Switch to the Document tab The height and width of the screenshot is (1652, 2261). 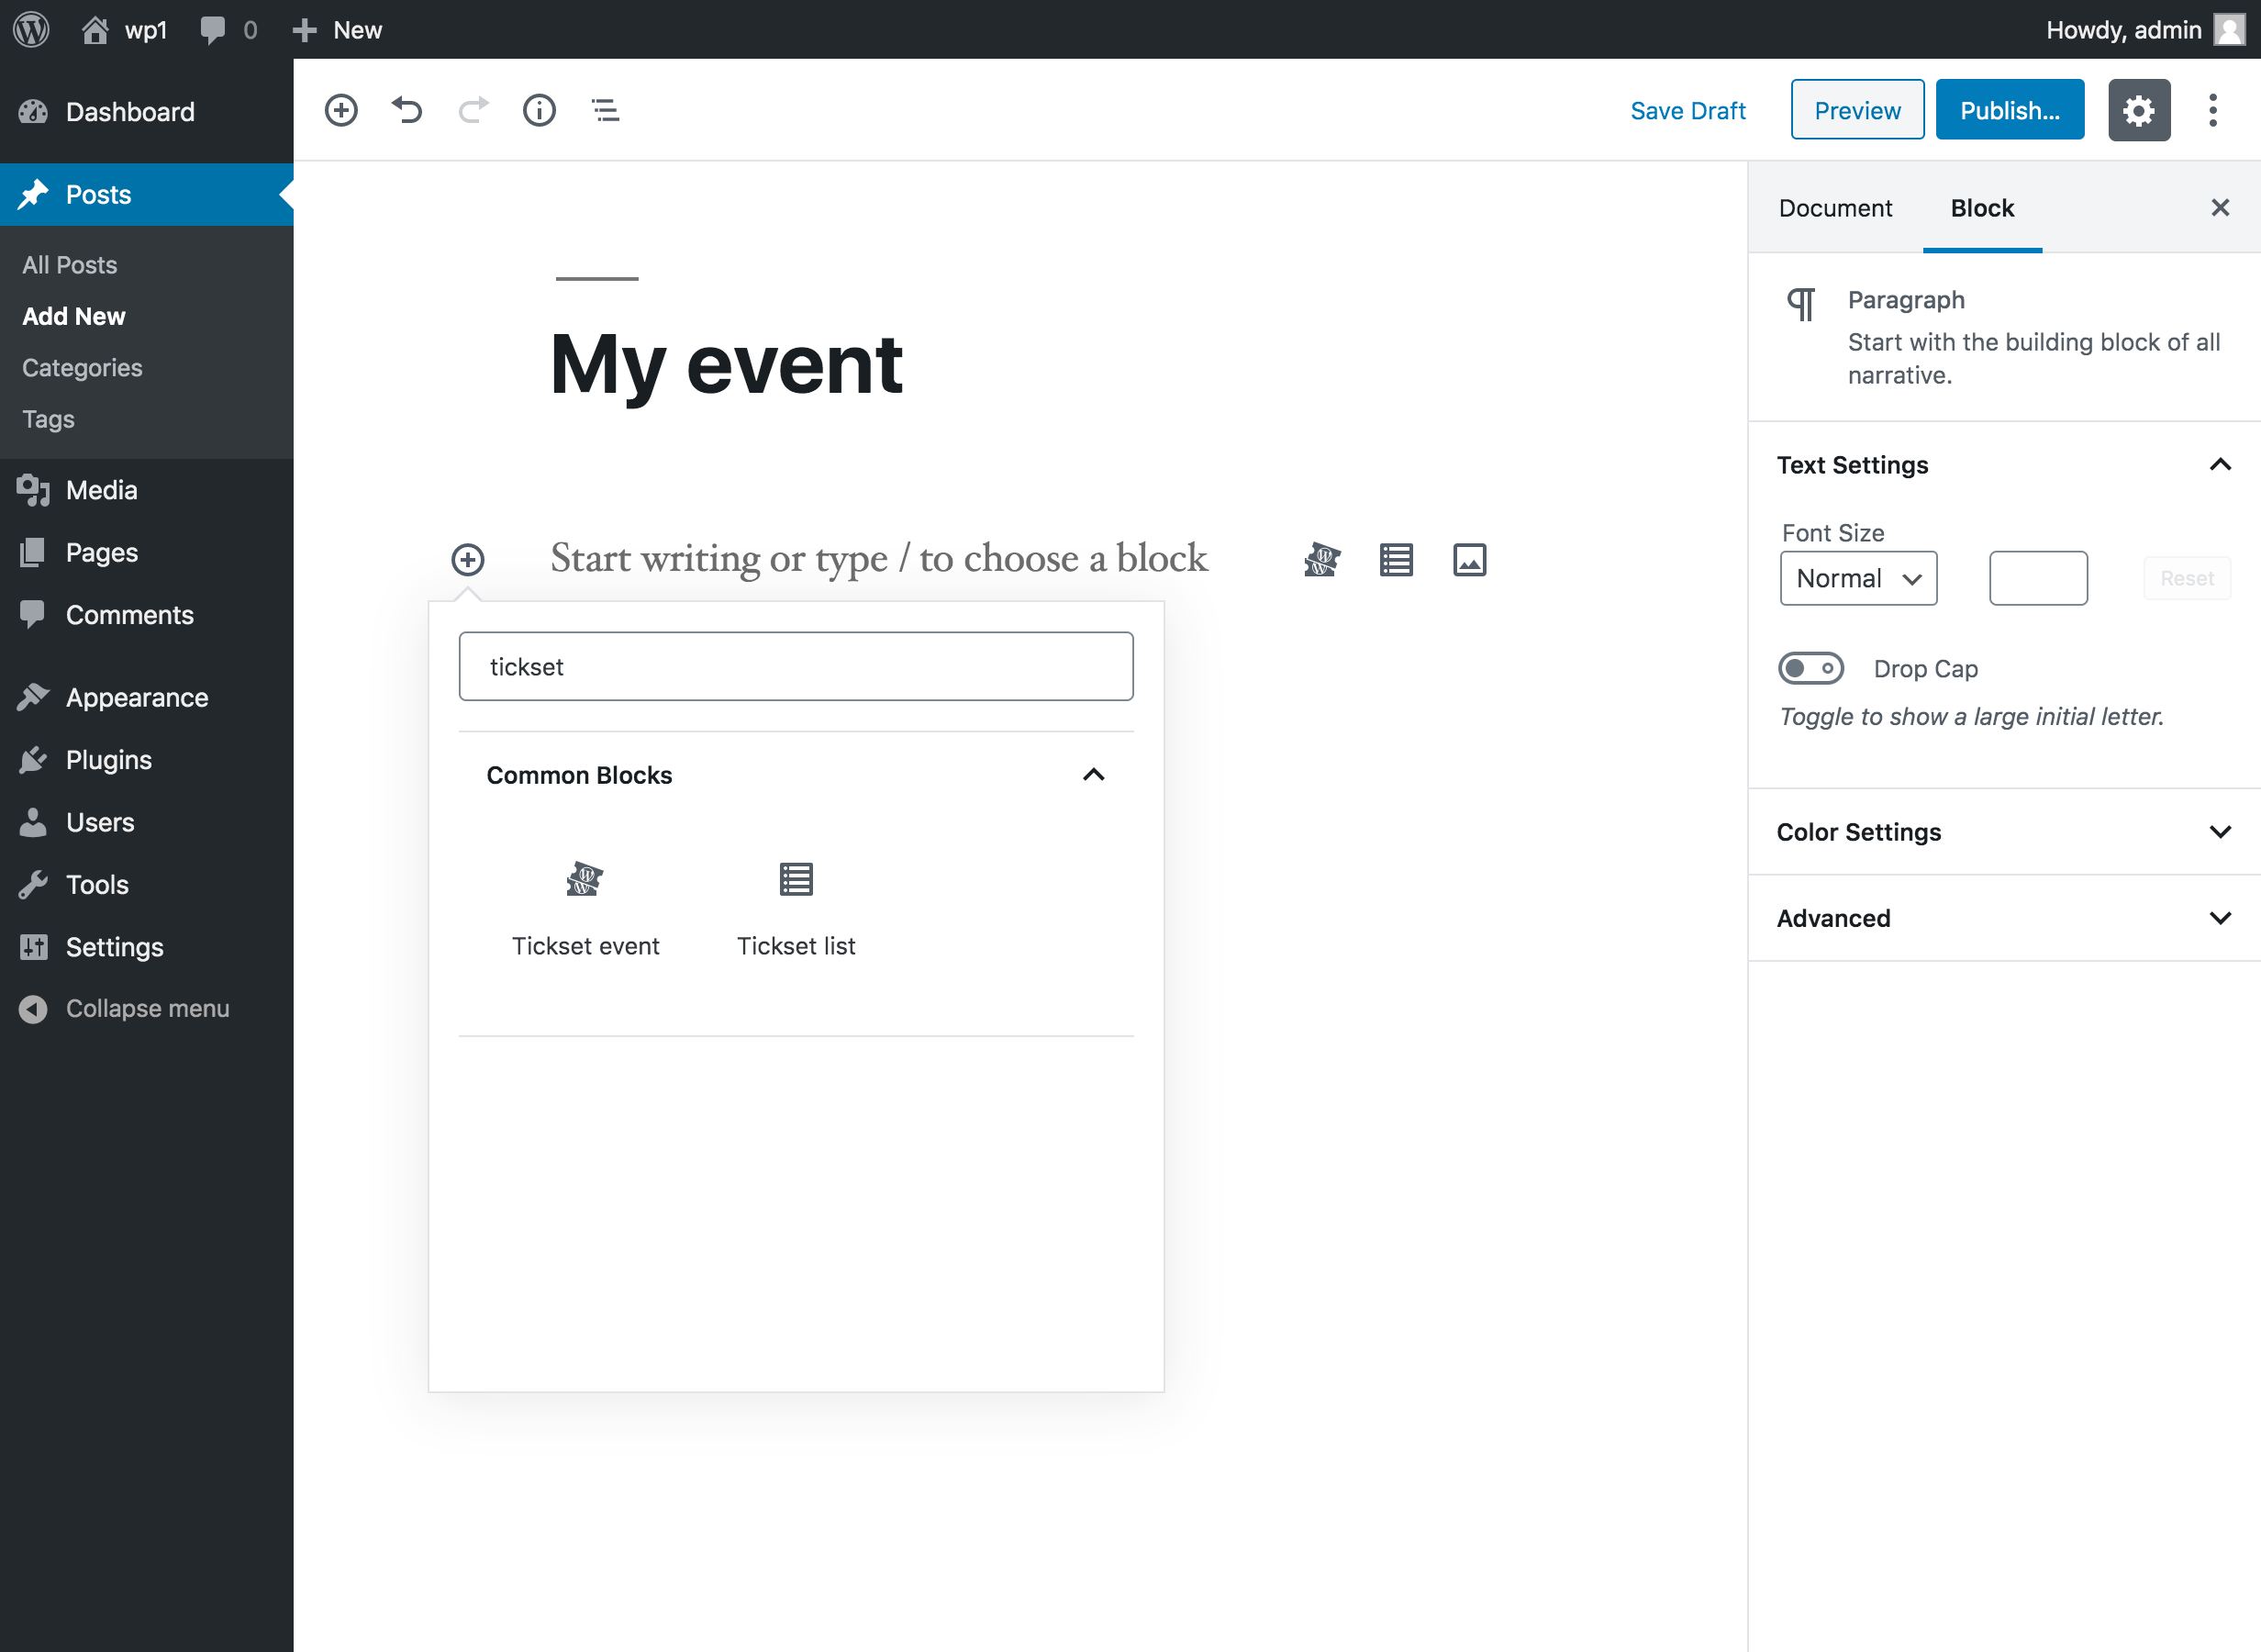1834,208
